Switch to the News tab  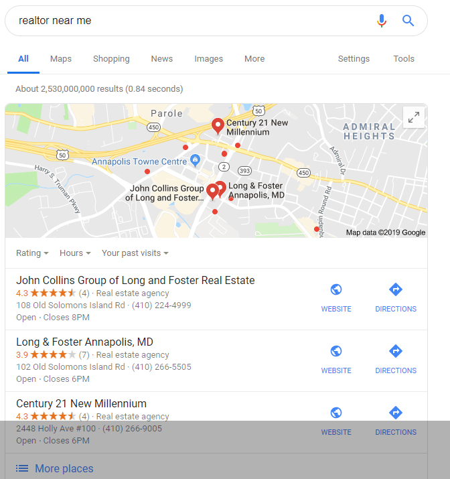click(162, 59)
